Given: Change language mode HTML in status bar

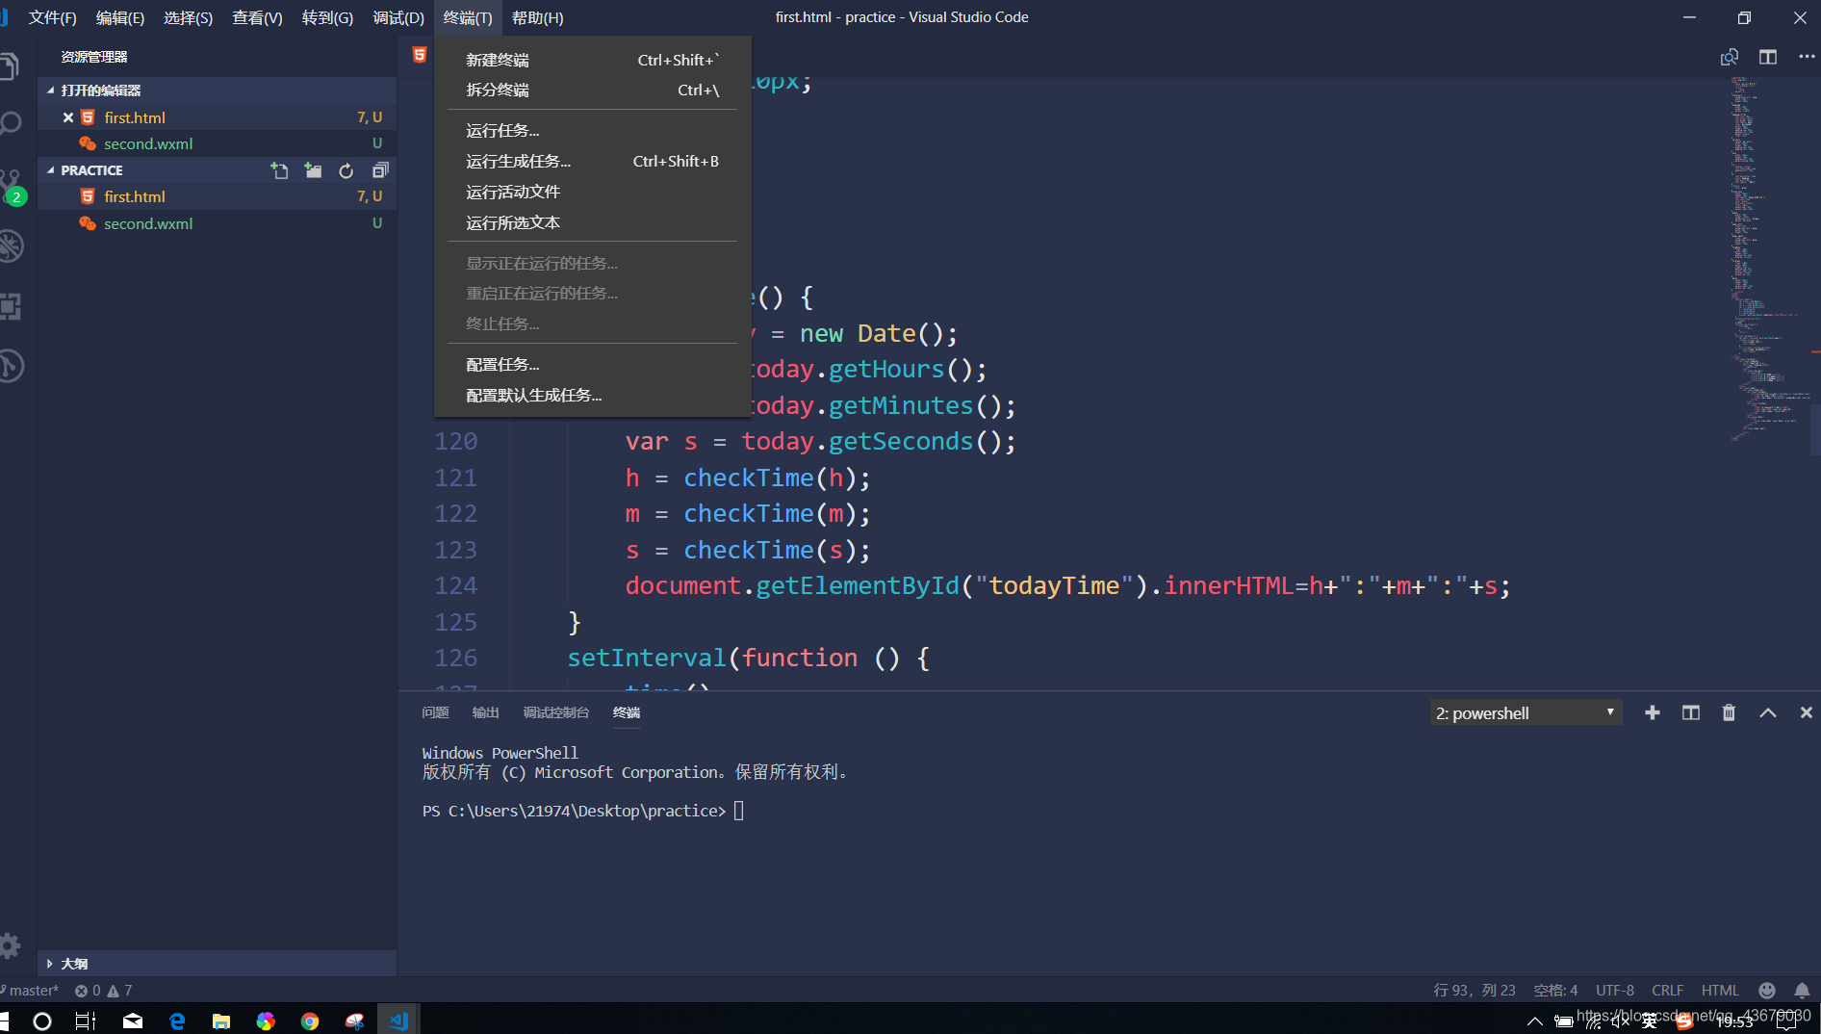Looking at the screenshot, I should [1719, 990].
